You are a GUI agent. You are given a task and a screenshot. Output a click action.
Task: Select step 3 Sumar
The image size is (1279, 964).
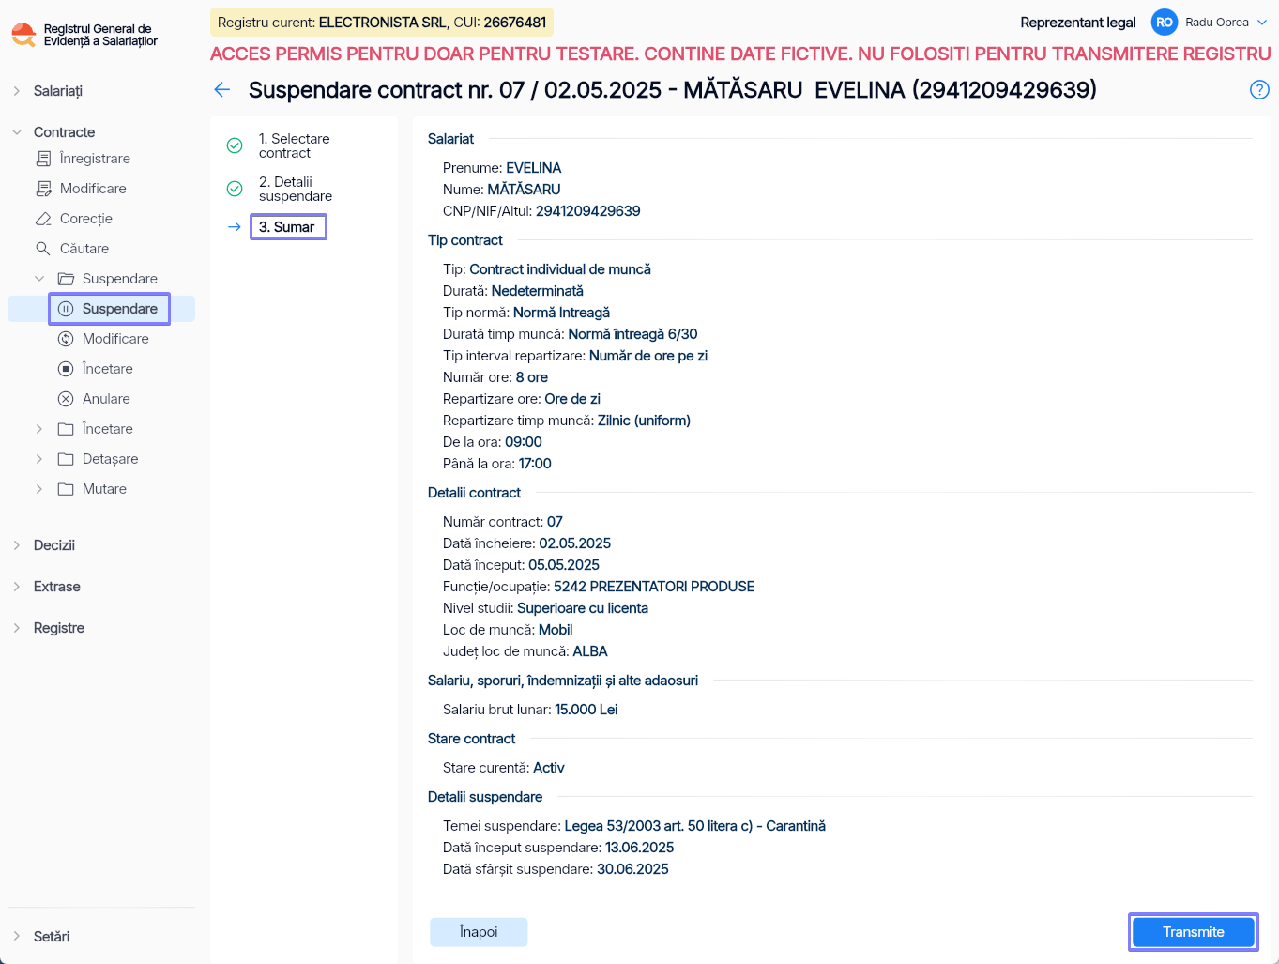click(287, 227)
